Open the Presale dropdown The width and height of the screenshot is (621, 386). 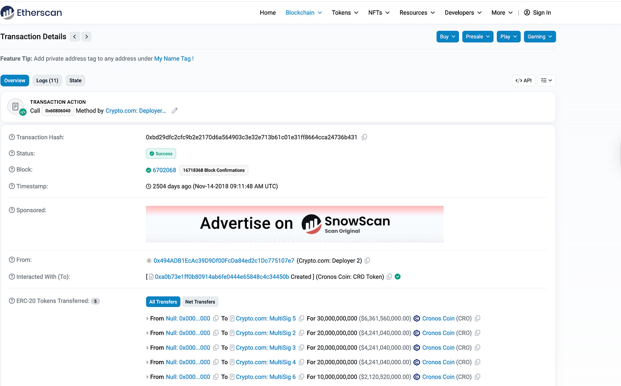478,37
